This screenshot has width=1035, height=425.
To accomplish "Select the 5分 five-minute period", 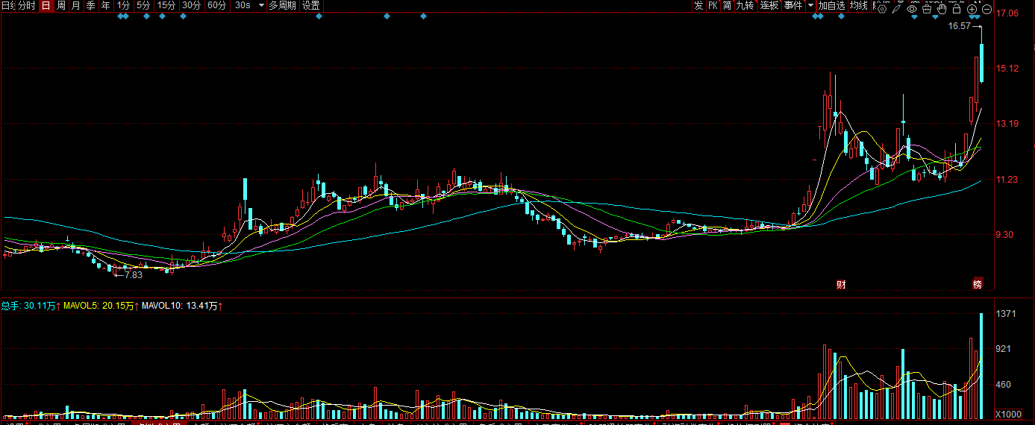I will (143, 5).
